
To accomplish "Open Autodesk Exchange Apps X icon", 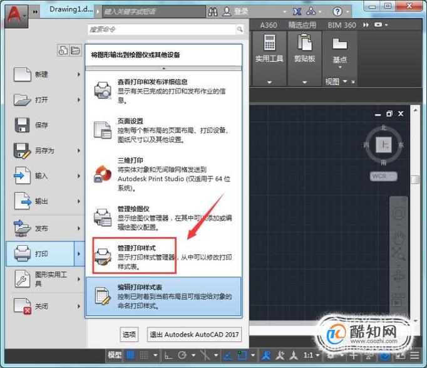I will (297, 11).
